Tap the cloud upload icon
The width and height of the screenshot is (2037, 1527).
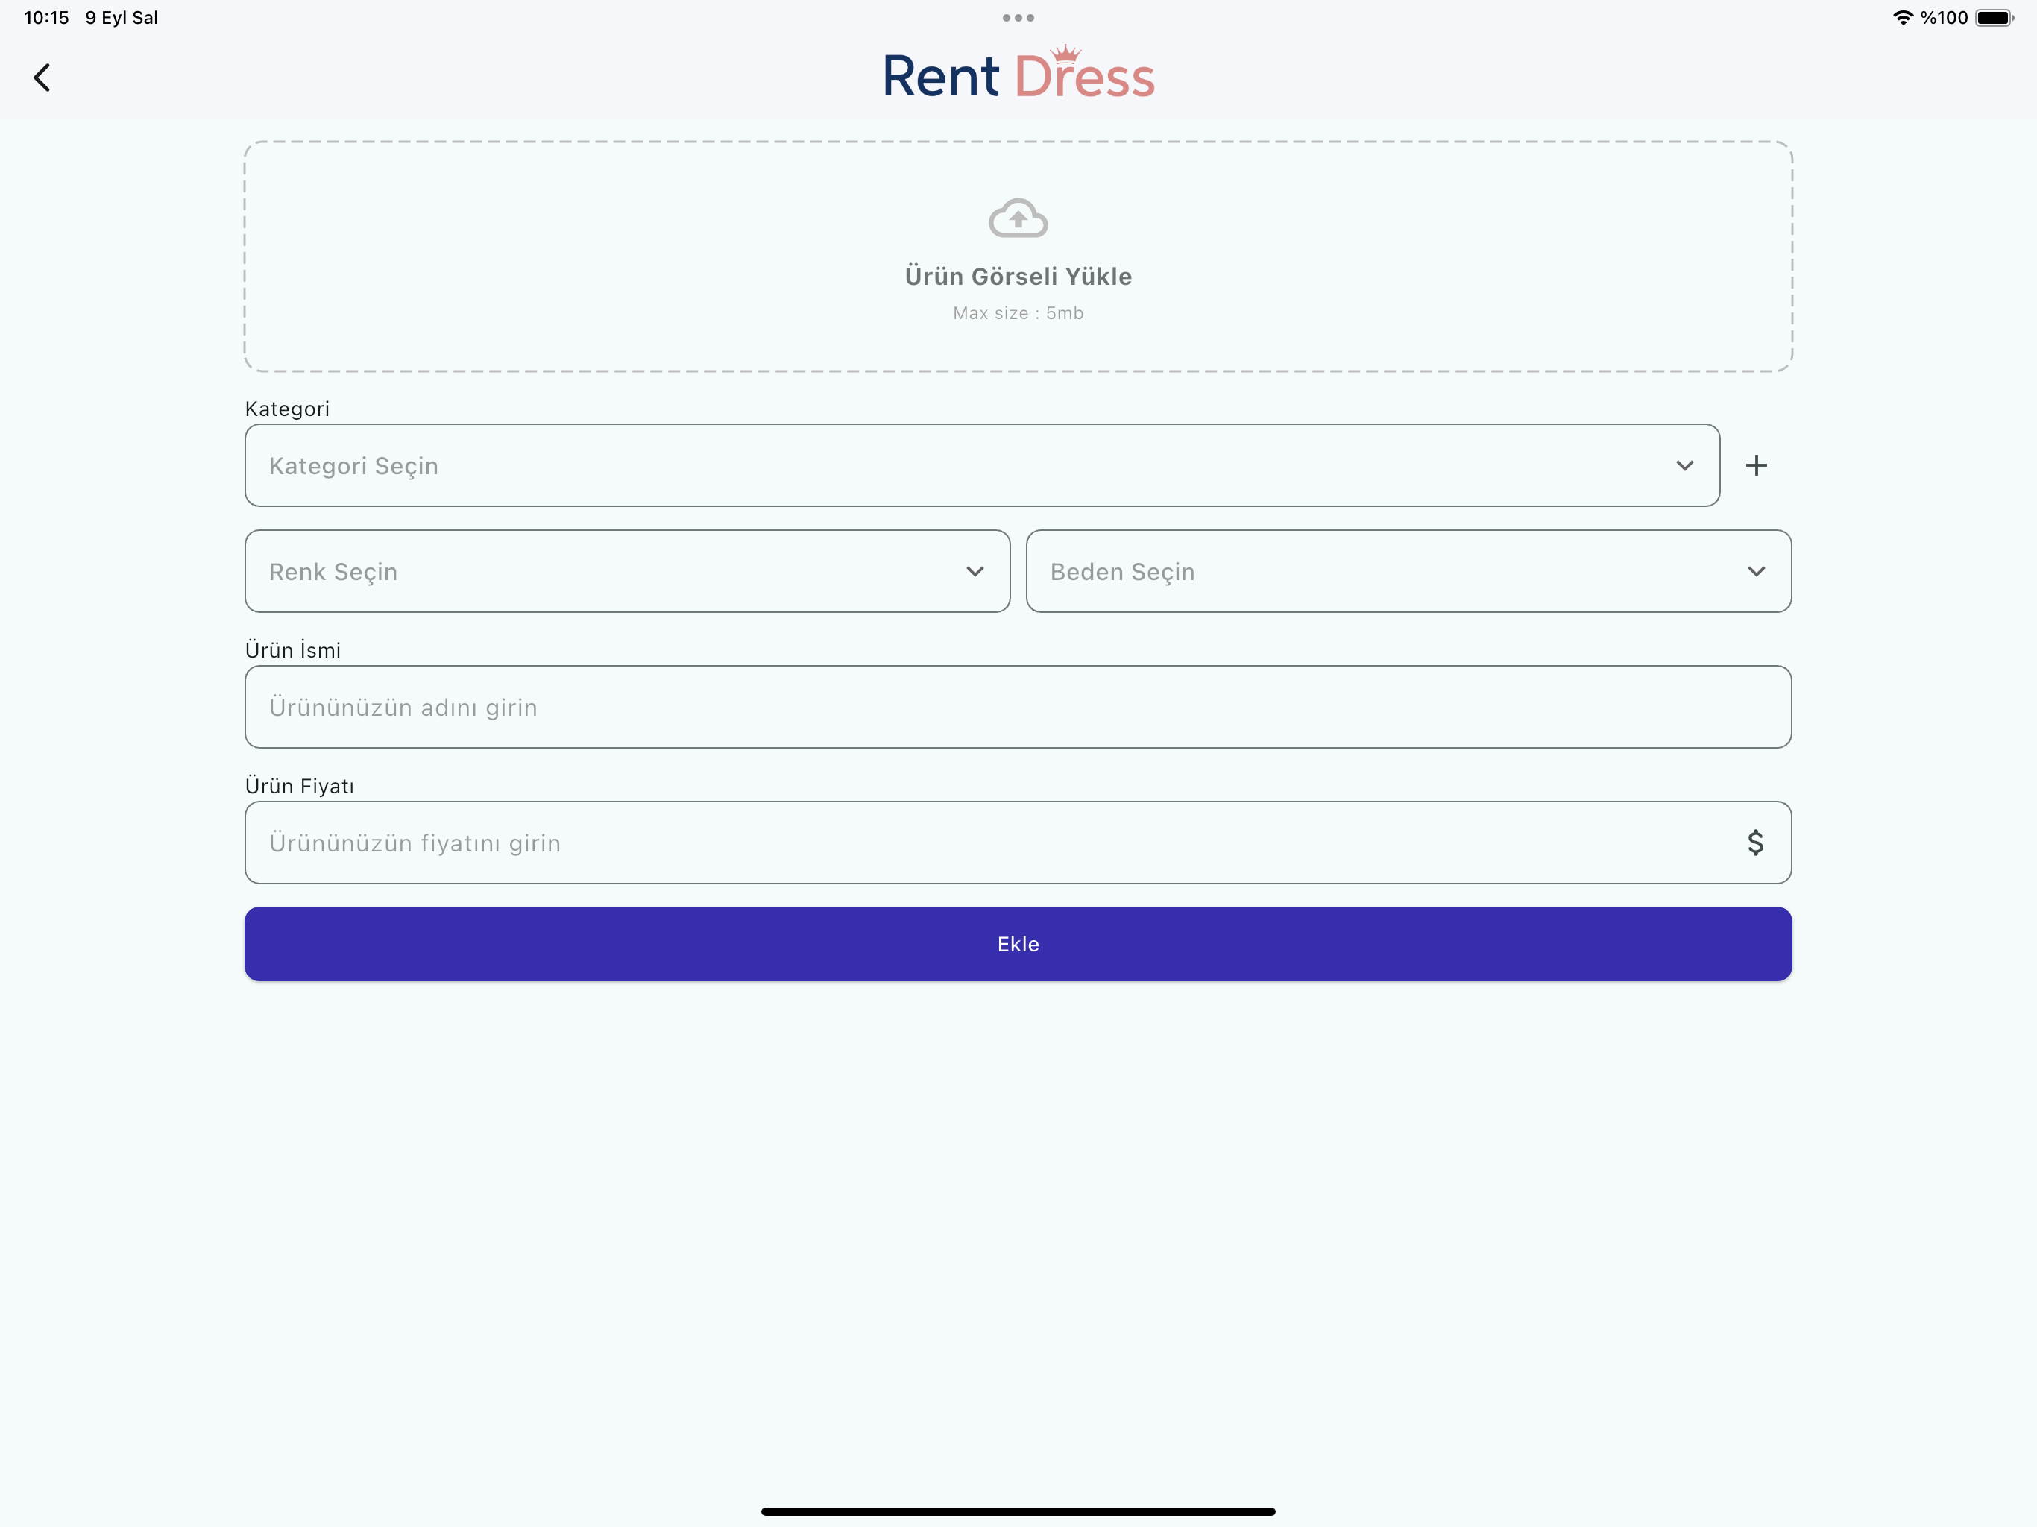[x=1018, y=218]
